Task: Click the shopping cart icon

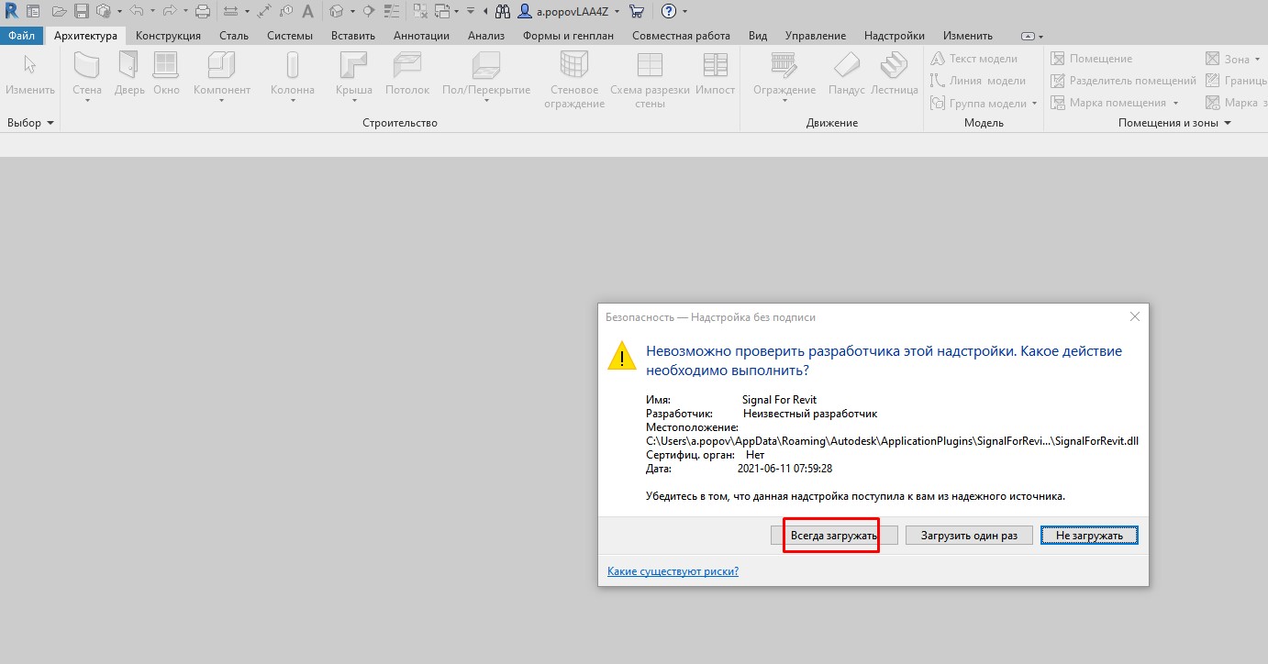Action: [x=637, y=11]
